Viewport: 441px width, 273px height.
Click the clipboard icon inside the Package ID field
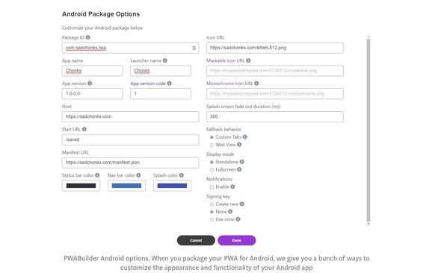coord(194,48)
